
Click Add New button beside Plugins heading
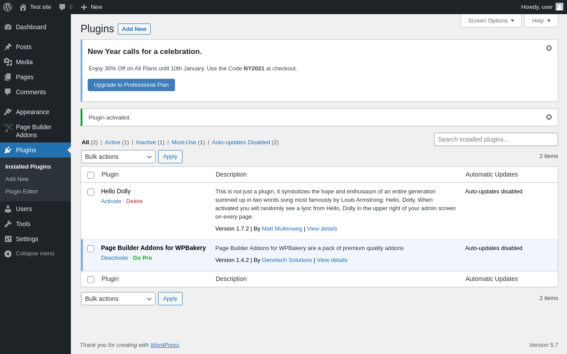click(x=134, y=29)
